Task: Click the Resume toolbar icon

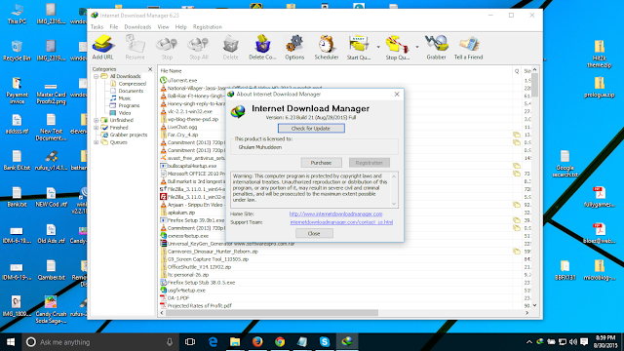Action: tap(135, 48)
